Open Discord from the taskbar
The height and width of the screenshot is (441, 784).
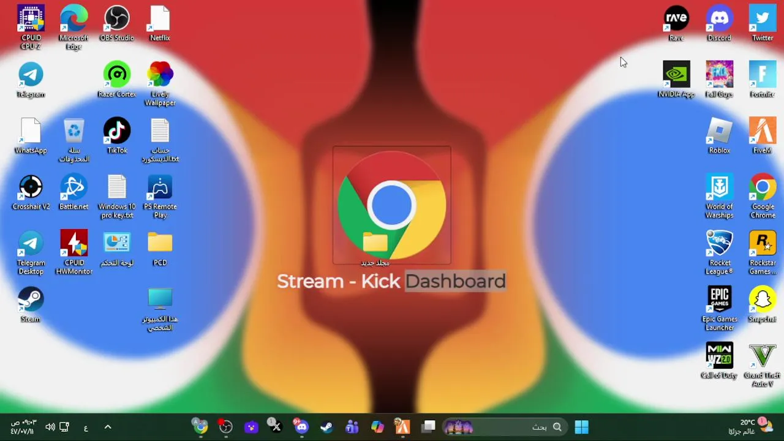click(x=301, y=427)
